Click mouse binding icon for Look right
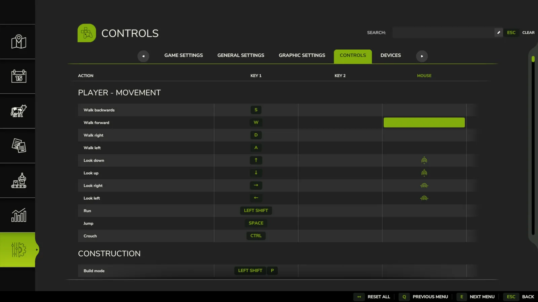538x302 pixels. click(x=424, y=186)
